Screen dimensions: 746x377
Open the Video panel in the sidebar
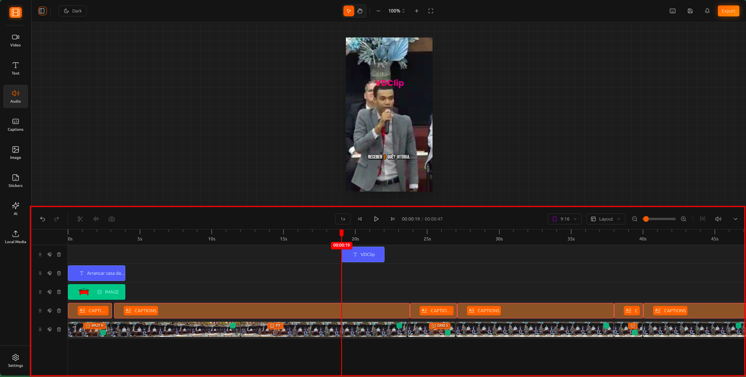(x=15, y=40)
